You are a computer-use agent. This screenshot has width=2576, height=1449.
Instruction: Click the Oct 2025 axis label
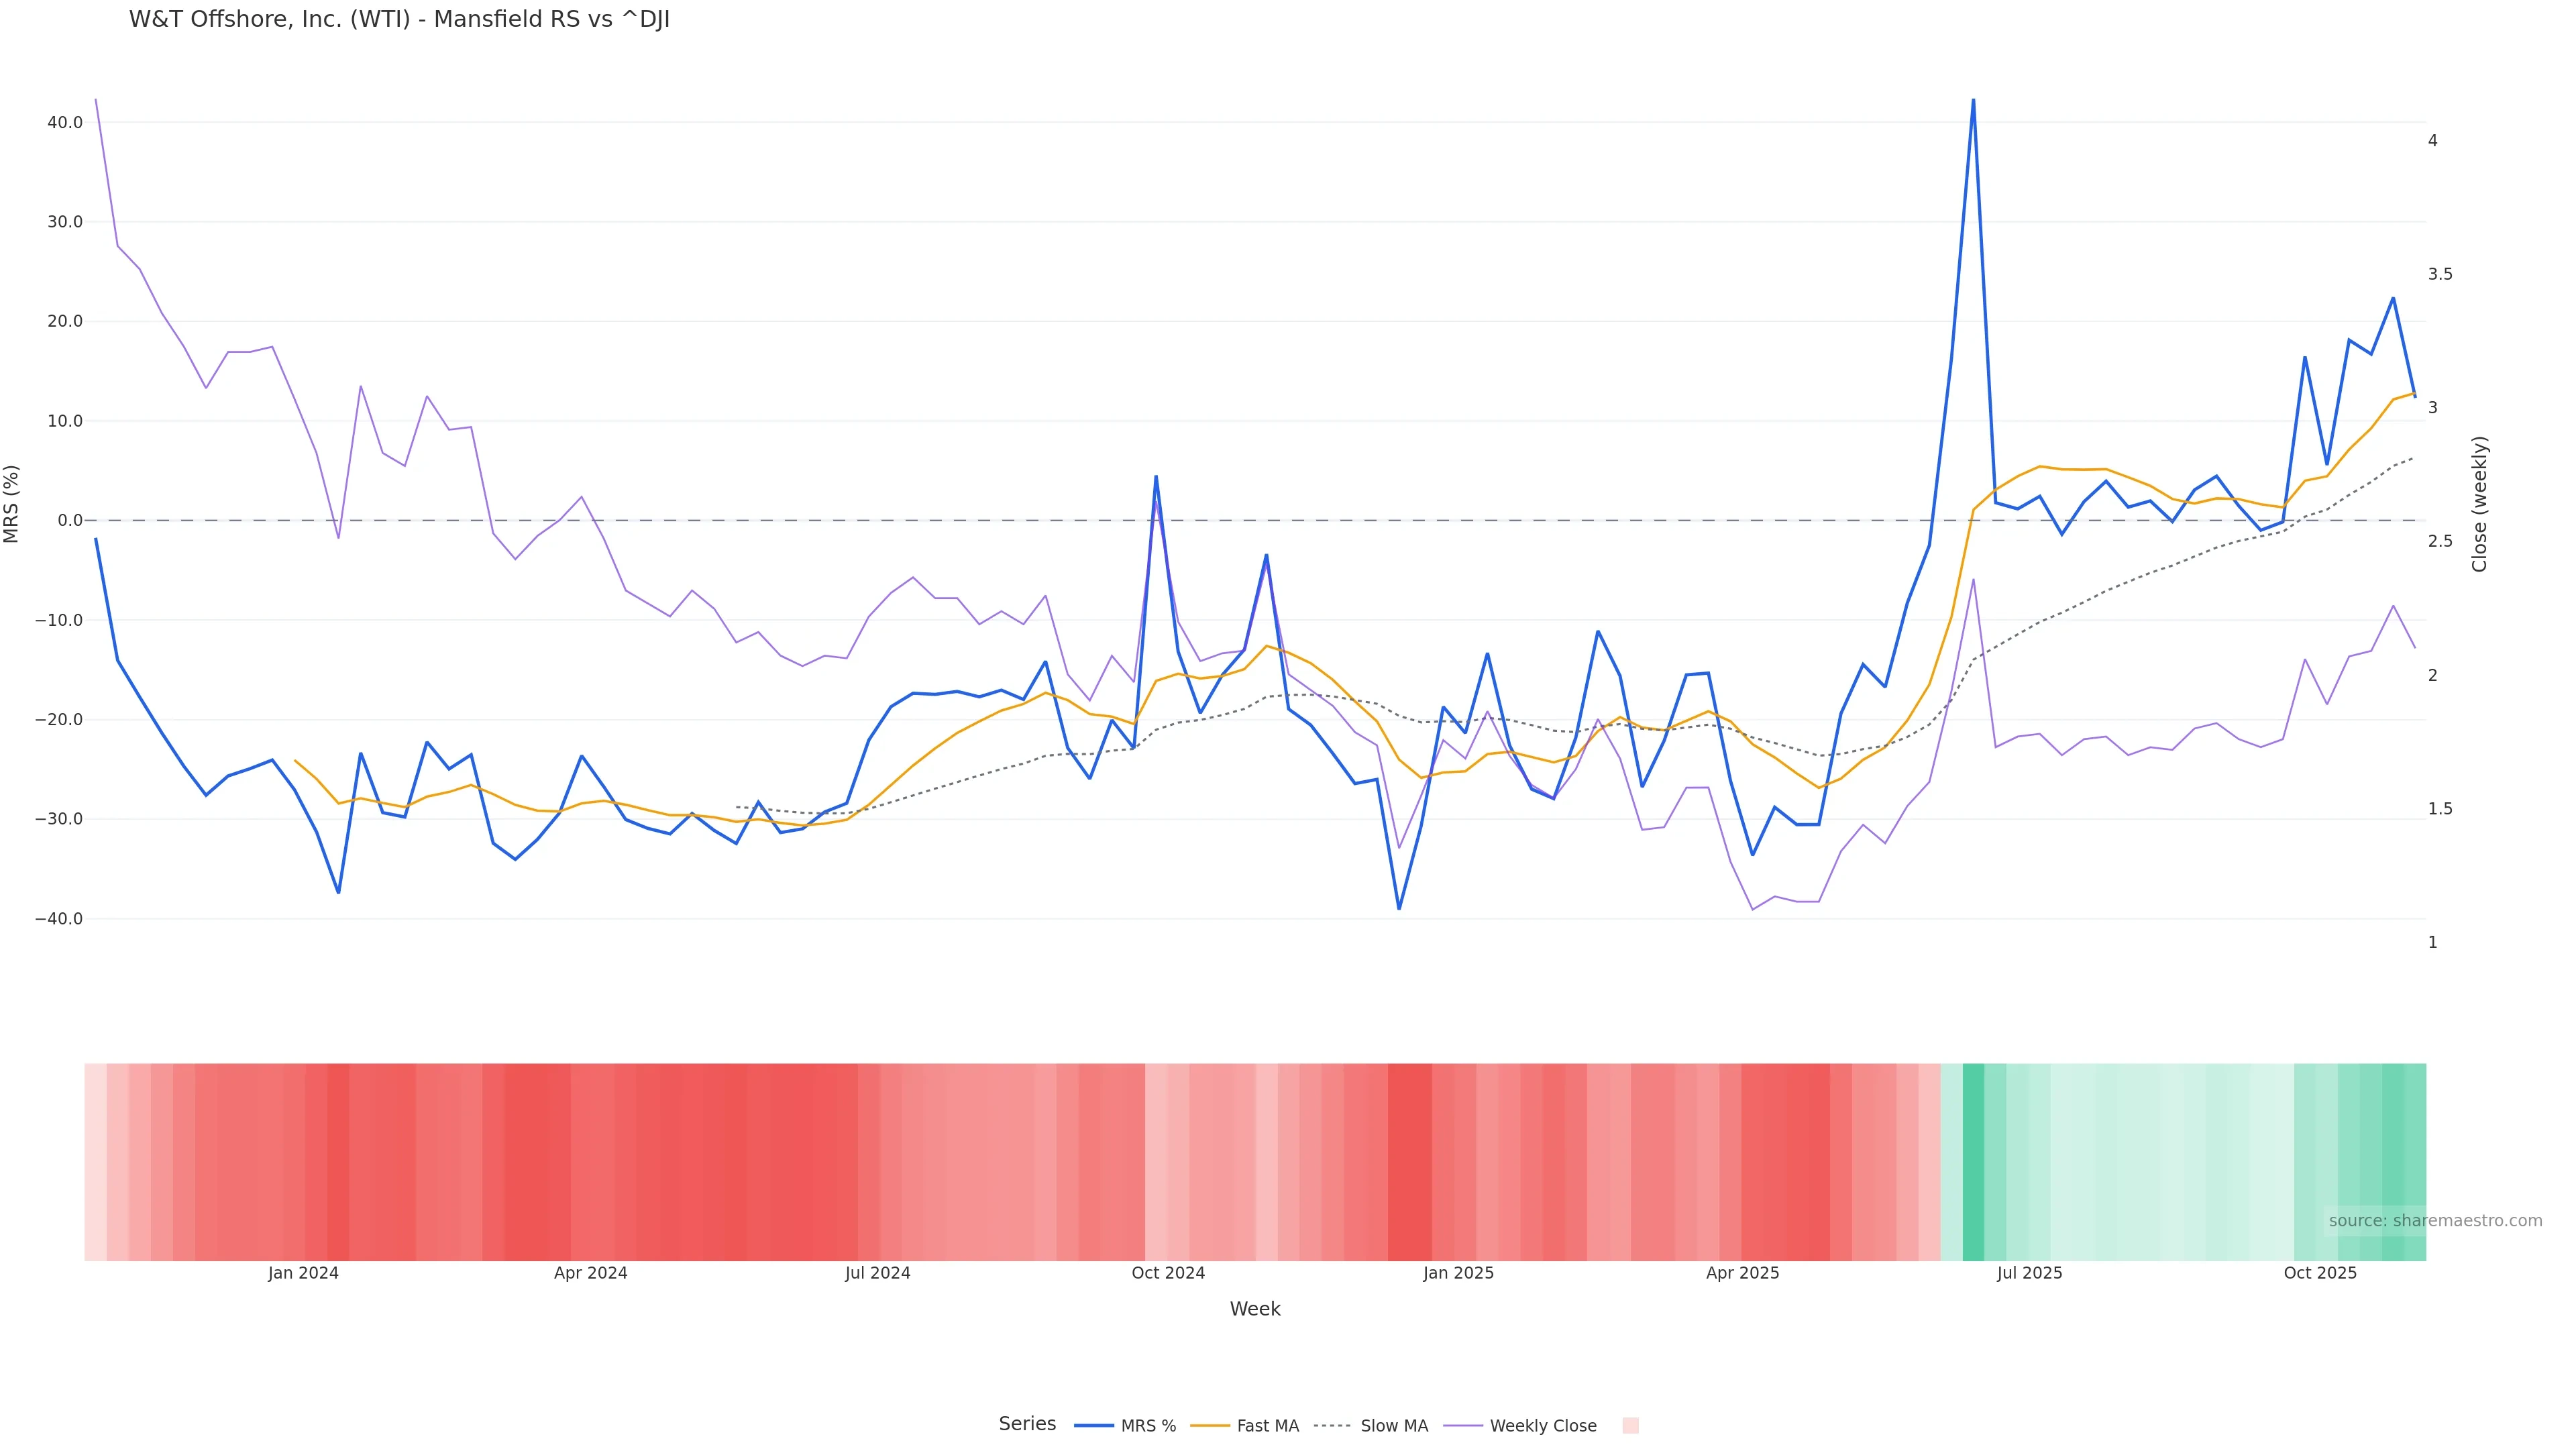tap(2320, 1273)
